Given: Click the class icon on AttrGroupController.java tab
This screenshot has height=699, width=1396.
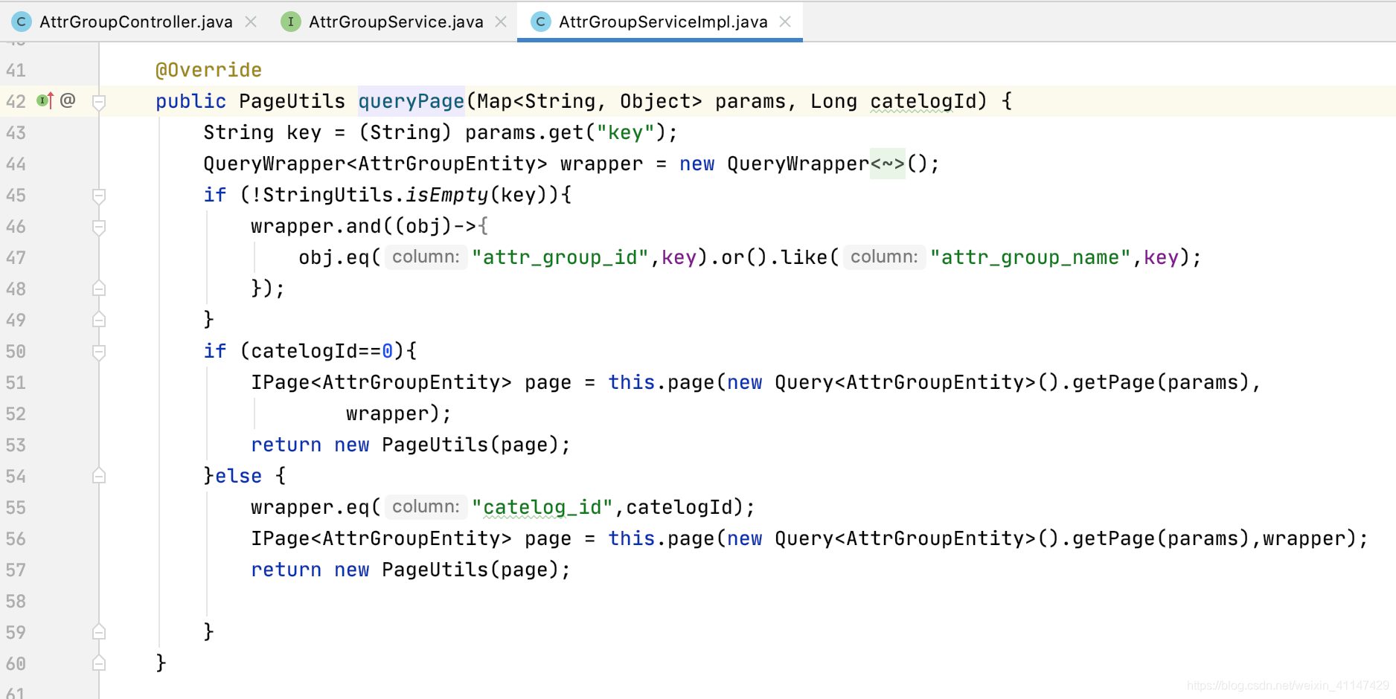Looking at the screenshot, I should pos(22,22).
